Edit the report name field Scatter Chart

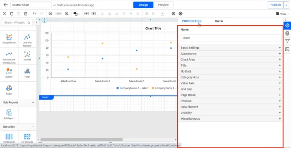click(x=31, y=5)
